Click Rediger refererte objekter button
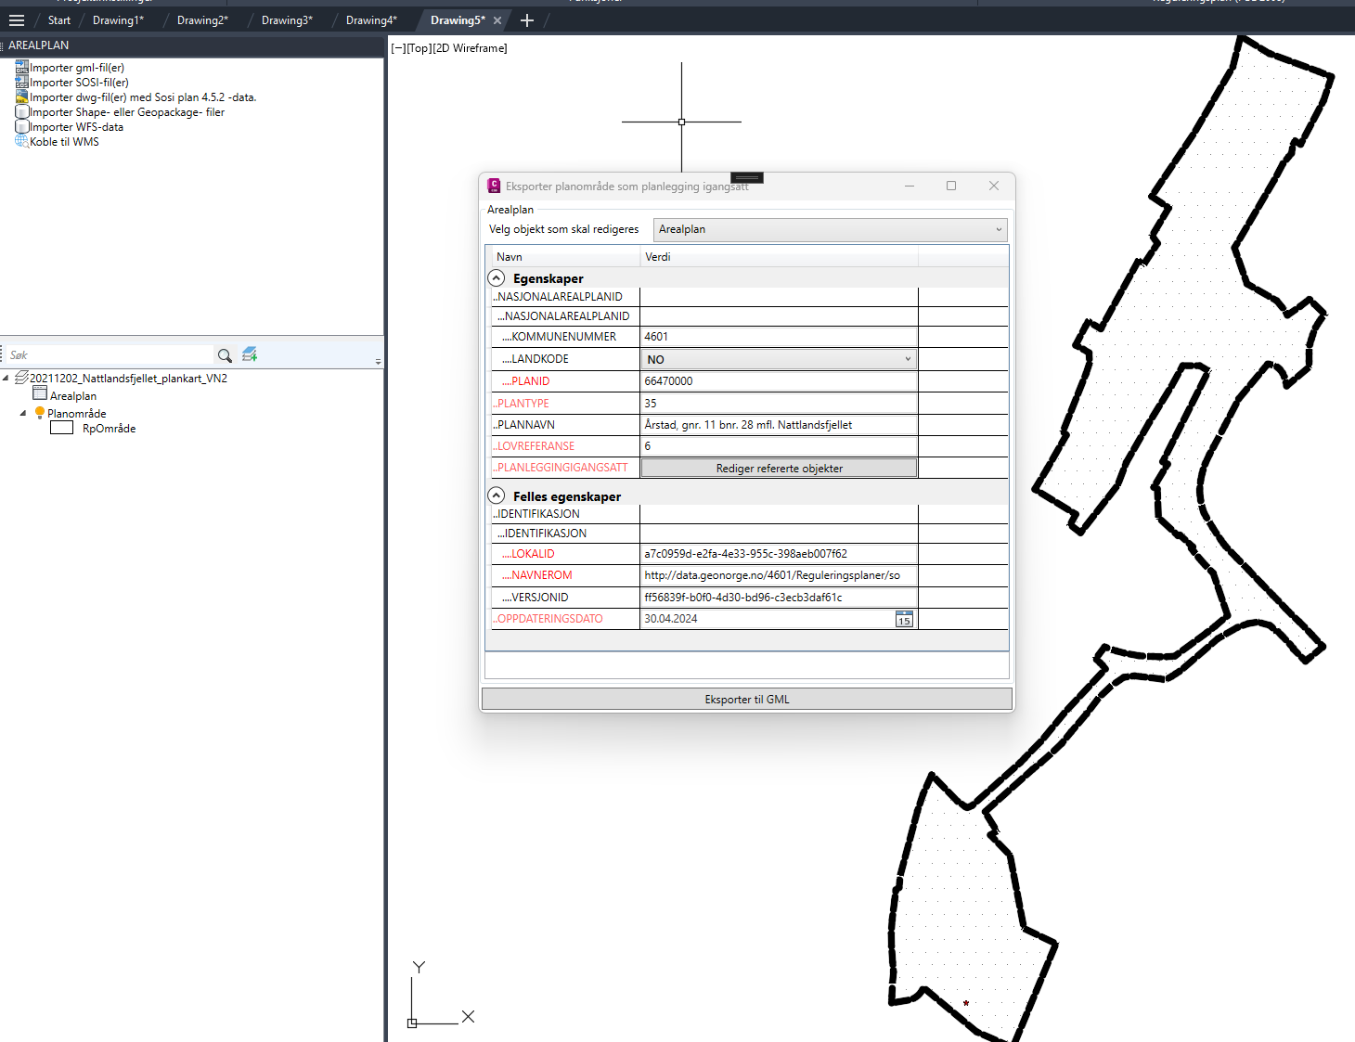Viewport: 1355px width, 1042px height. coord(779,469)
